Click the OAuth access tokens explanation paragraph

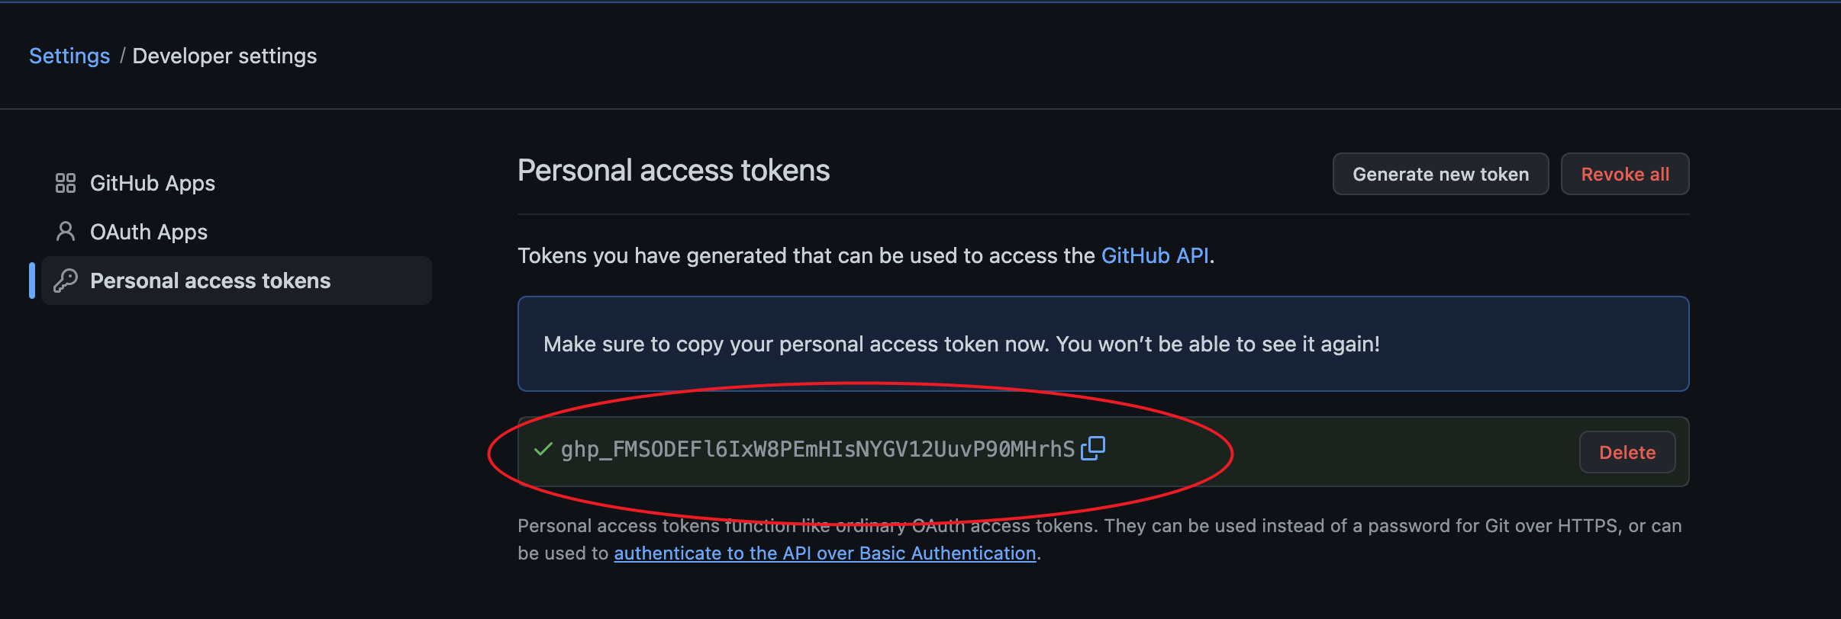tap(1100, 539)
